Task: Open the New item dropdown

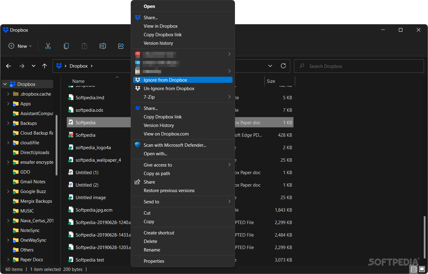Action: pyautogui.click(x=20, y=46)
